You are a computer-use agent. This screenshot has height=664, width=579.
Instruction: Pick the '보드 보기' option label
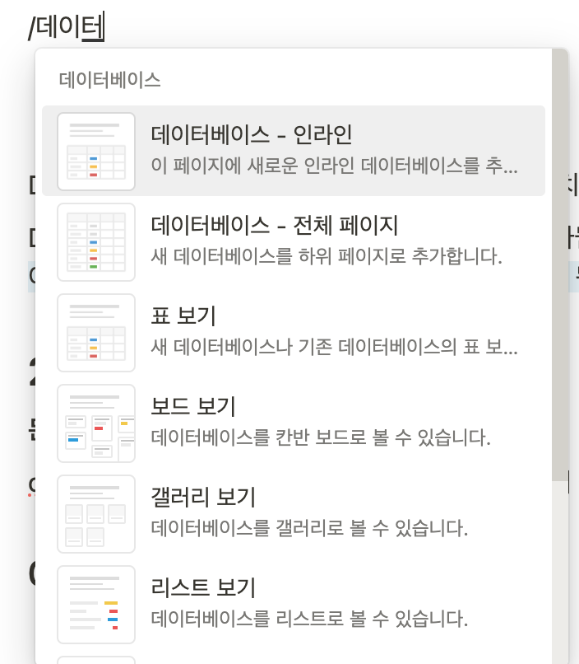[x=193, y=406]
